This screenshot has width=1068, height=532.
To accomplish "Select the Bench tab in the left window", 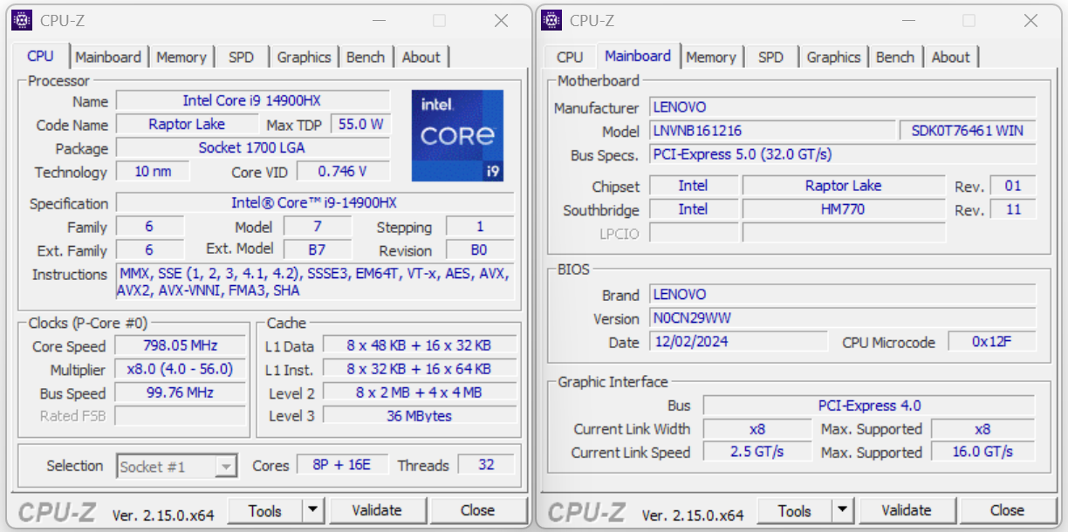I will click(366, 57).
